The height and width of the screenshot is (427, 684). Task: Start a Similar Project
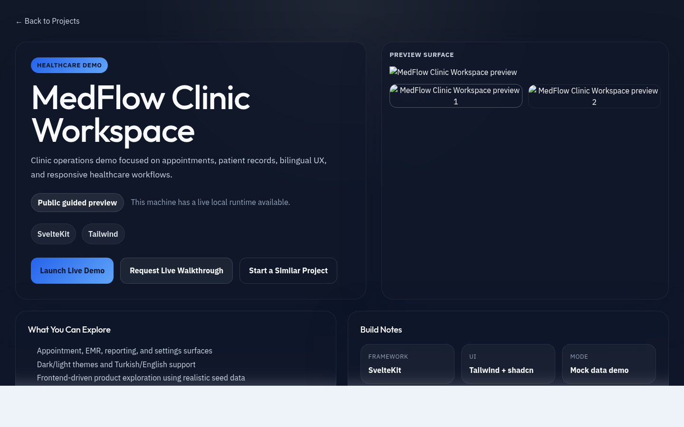coord(288,270)
